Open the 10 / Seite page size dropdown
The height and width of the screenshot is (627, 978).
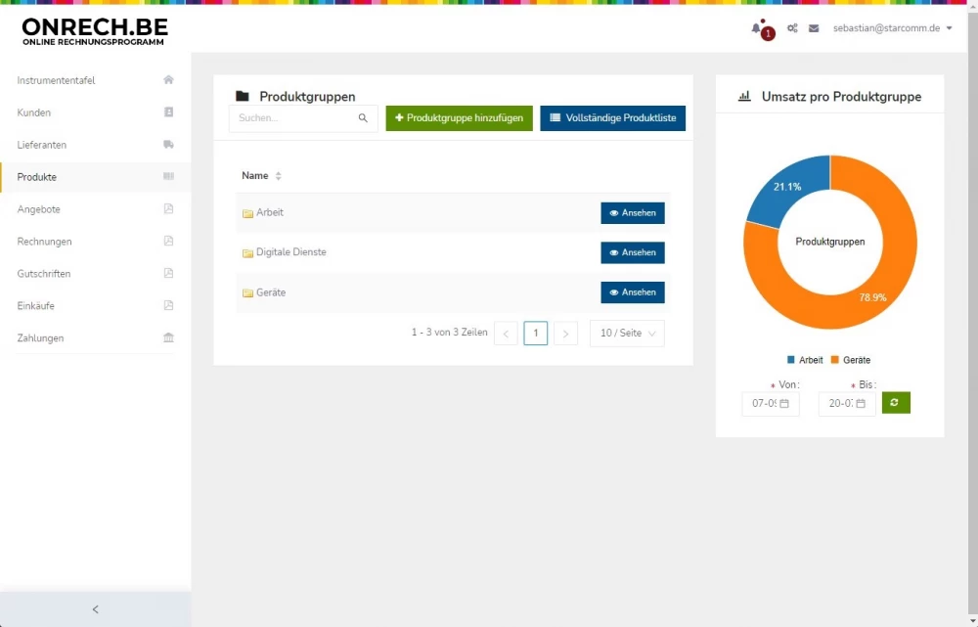627,334
